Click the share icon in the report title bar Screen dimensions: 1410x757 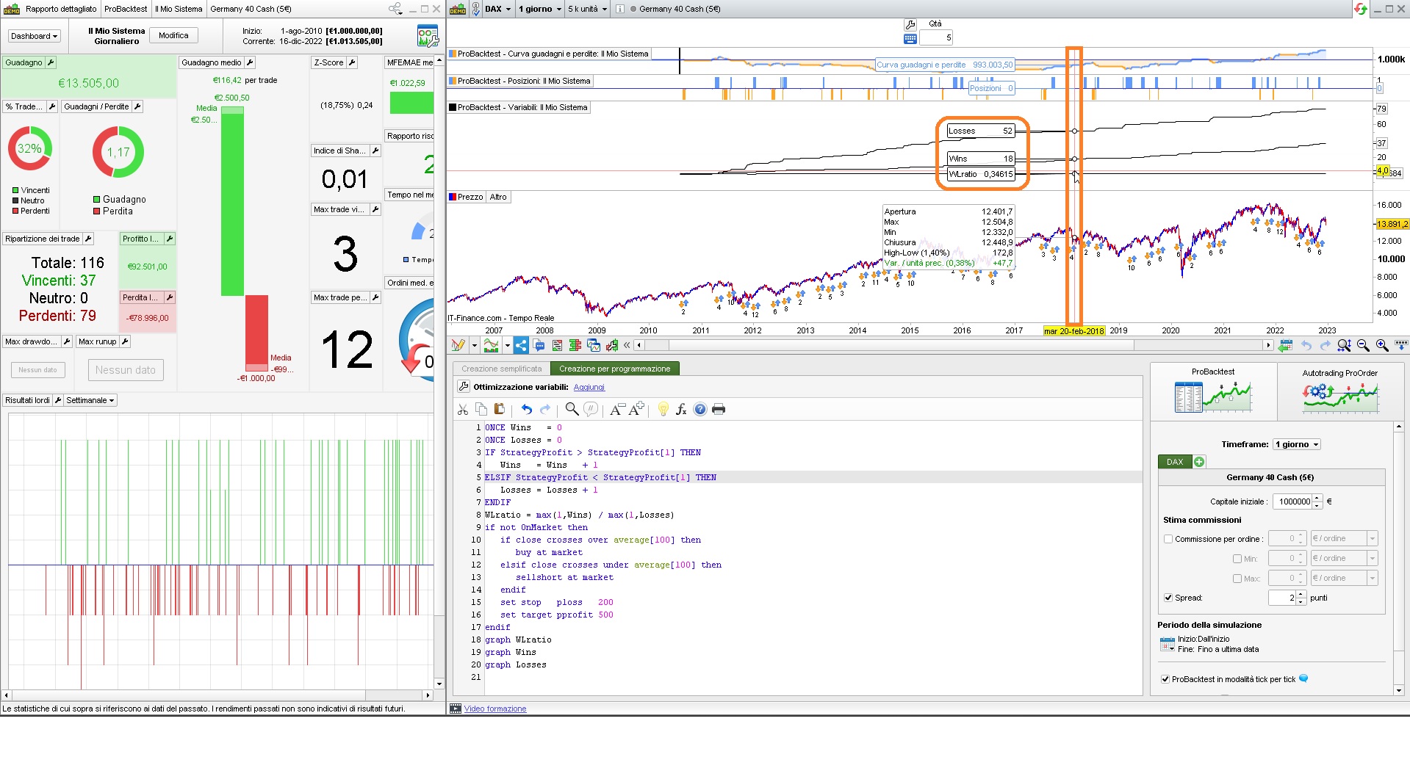(x=395, y=9)
